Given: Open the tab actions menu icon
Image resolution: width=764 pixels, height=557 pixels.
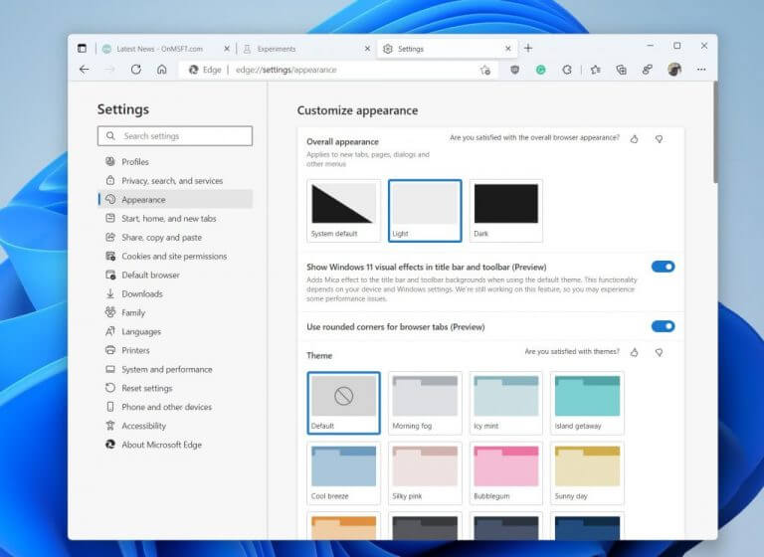Looking at the screenshot, I should coord(82,49).
